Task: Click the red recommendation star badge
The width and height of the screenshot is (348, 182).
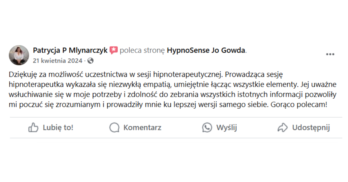Action: coord(113,51)
